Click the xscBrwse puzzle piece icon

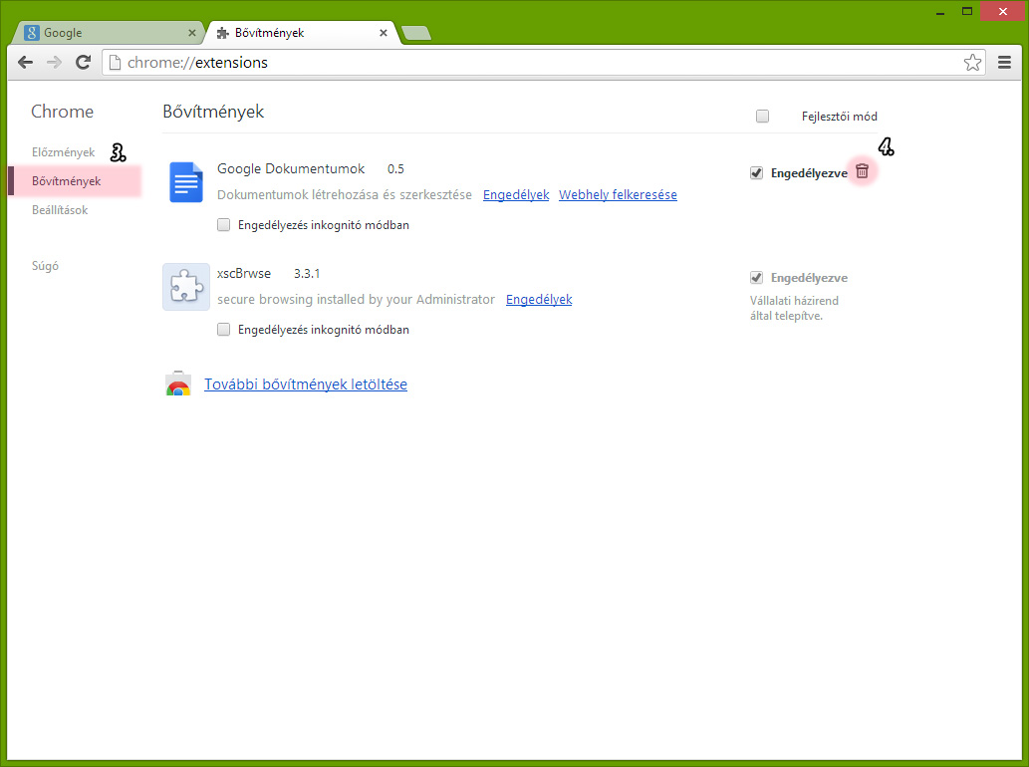click(186, 287)
